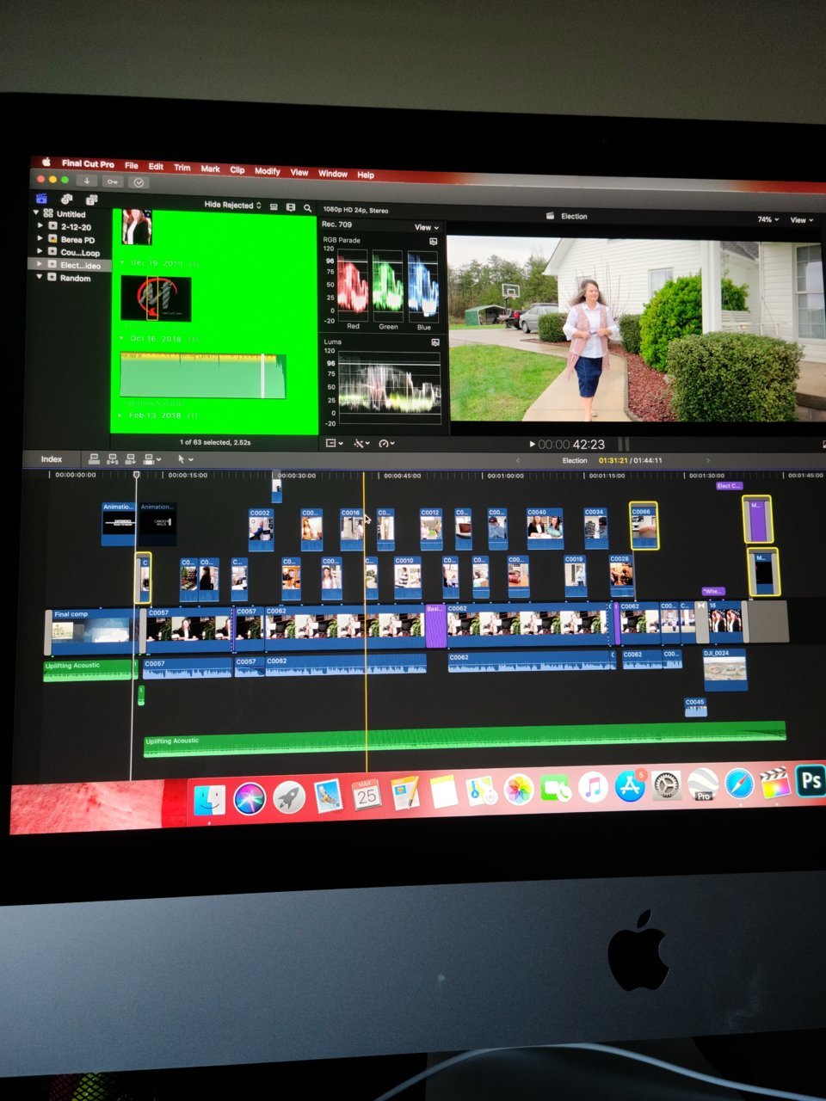Toggle filmstrip and list view in browser
The width and height of the screenshot is (826, 1101).
(x=291, y=207)
